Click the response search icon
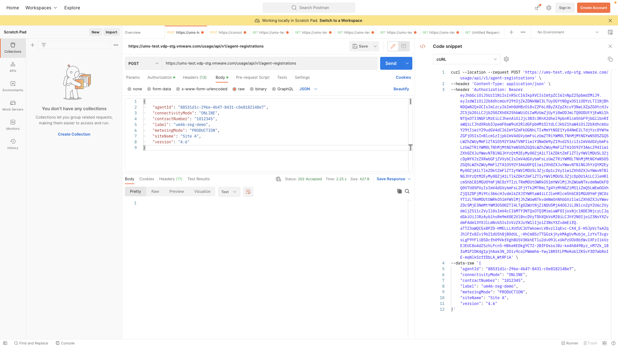 [407, 191]
